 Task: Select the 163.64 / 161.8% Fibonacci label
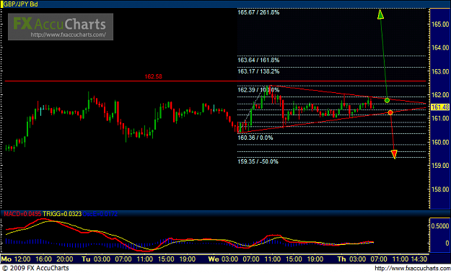[x=258, y=61]
